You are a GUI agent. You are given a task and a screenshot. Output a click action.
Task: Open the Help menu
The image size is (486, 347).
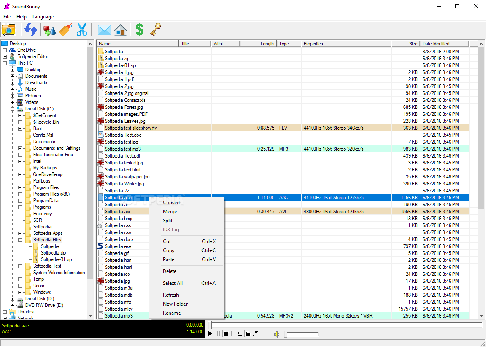point(21,17)
